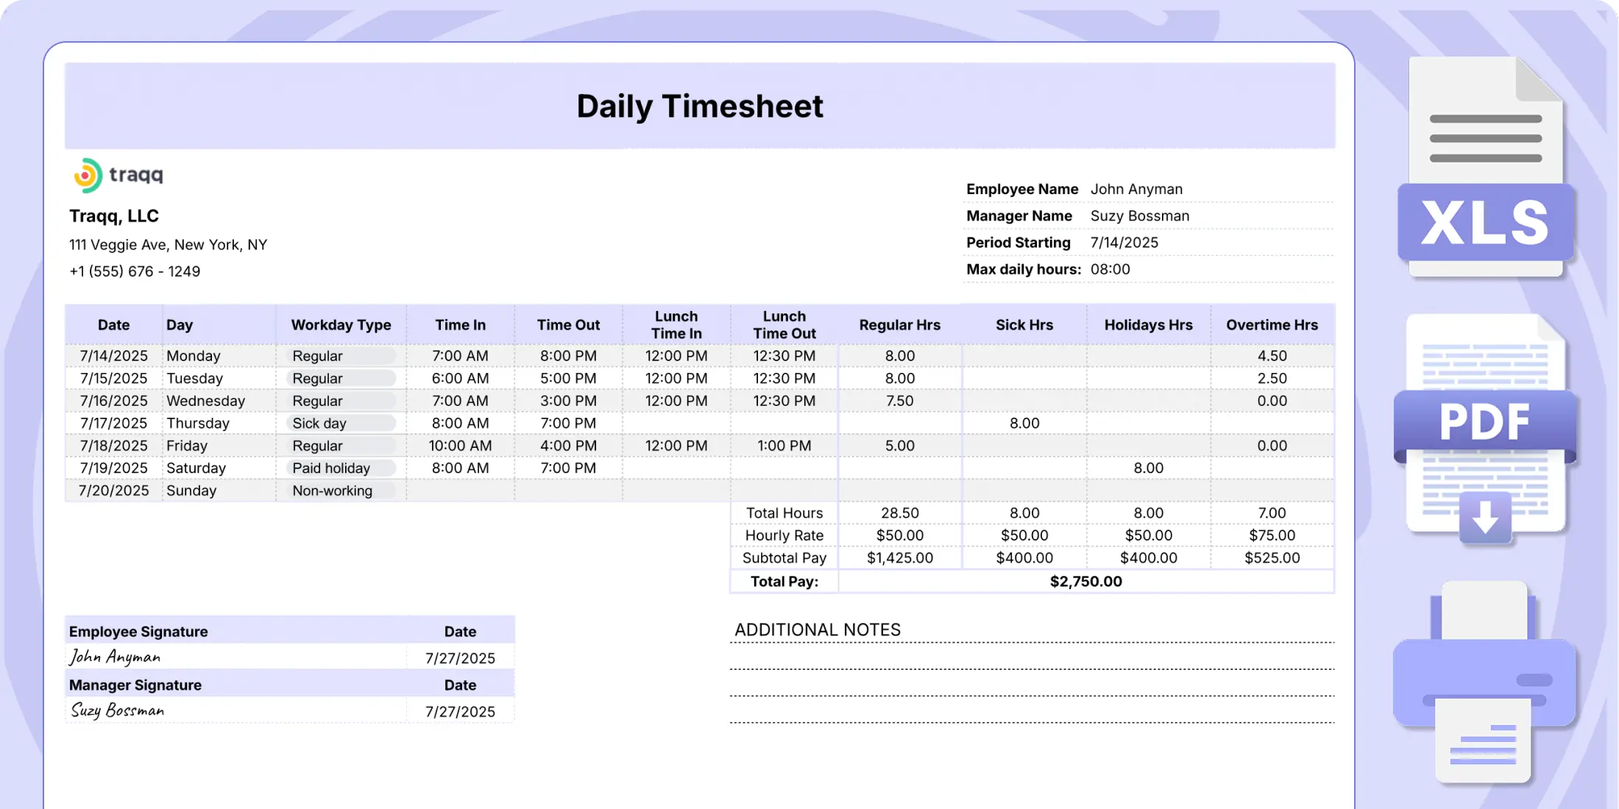Click the regular subtotal pay $1,425.00
The image size is (1619, 809).
click(899, 557)
